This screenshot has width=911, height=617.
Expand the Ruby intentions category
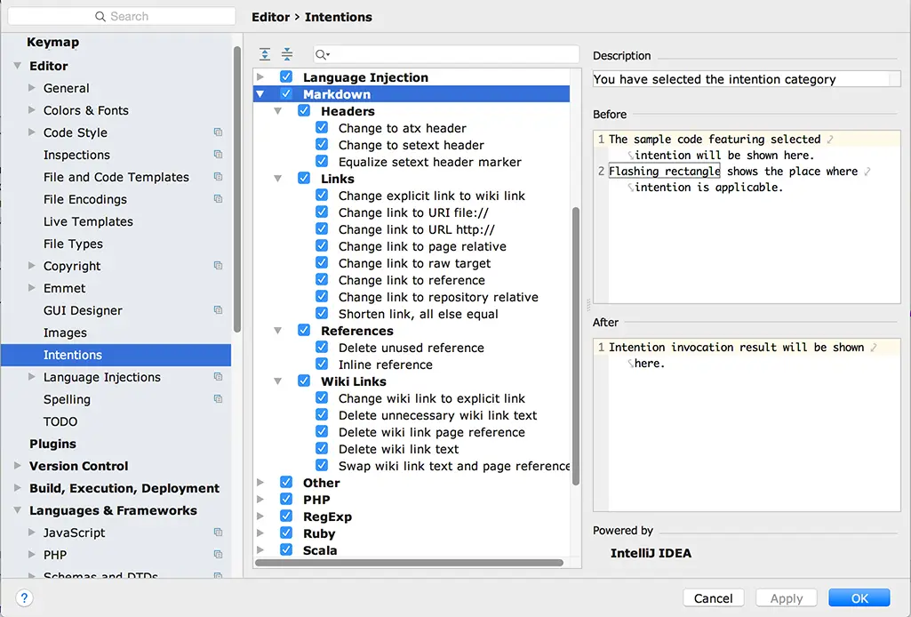260,533
